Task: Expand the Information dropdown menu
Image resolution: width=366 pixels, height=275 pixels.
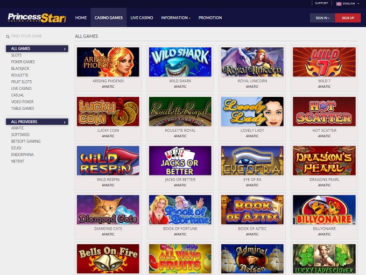Action: [175, 18]
